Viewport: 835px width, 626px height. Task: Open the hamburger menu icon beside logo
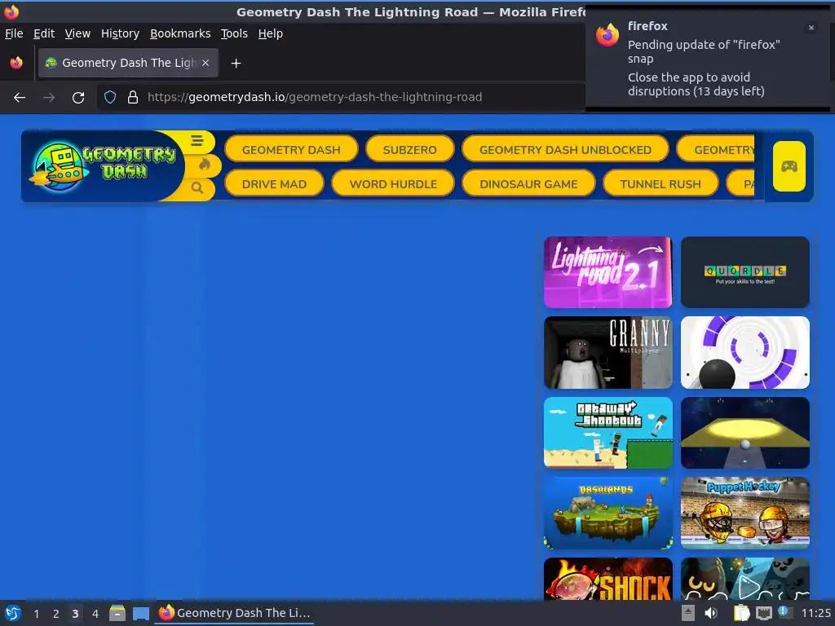(197, 141)
